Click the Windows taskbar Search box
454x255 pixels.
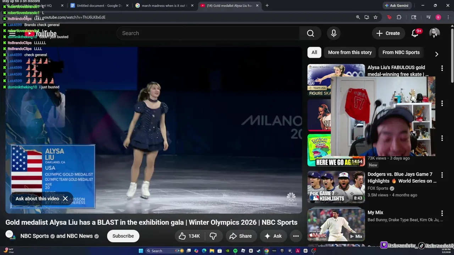tap(165, 251)
